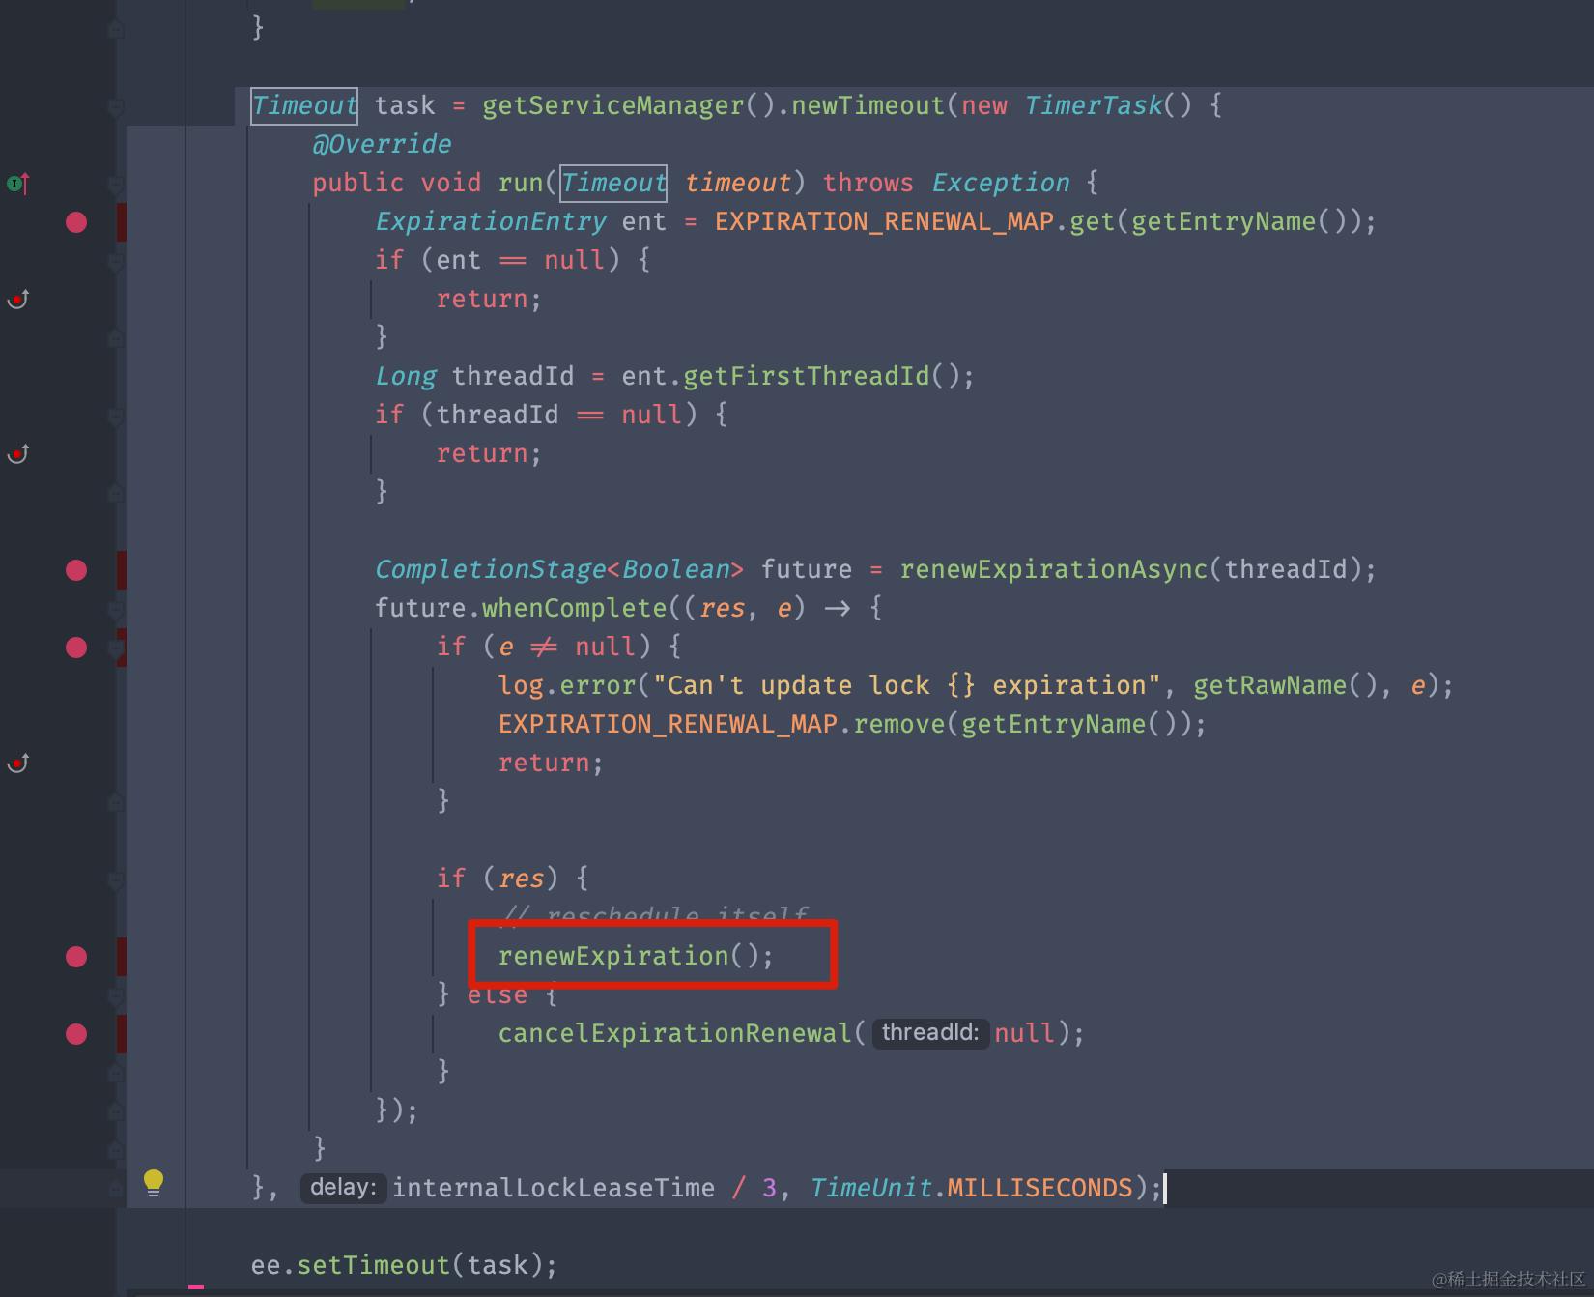
Task: Collapse the fold marker on public void run line
Action: pyautogui.click(x=116, y=184)
